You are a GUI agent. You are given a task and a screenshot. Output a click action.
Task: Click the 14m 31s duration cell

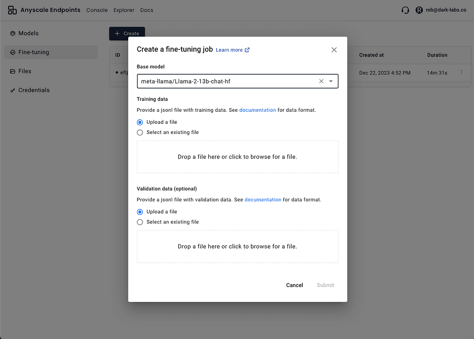(x=437, y=73)
